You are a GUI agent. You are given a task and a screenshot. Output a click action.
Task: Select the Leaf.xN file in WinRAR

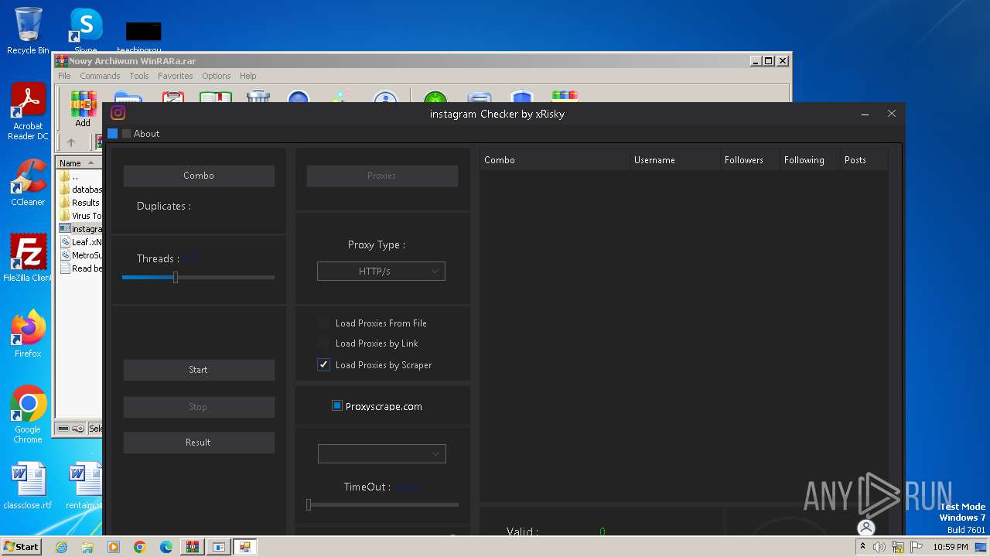tap(80, 242)
